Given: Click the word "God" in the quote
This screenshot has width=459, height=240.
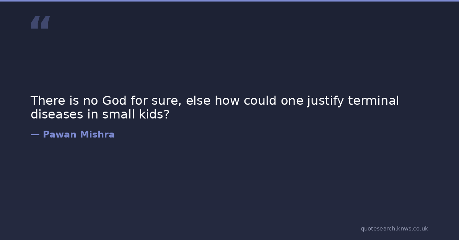Looking at the screenshot, I should pyautogui.click(x=113, y=101).
